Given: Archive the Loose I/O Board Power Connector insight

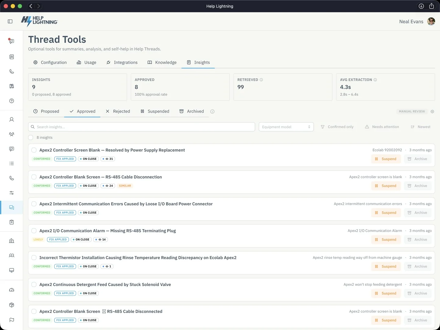Looking at the screenshot, I should point(417,213).
